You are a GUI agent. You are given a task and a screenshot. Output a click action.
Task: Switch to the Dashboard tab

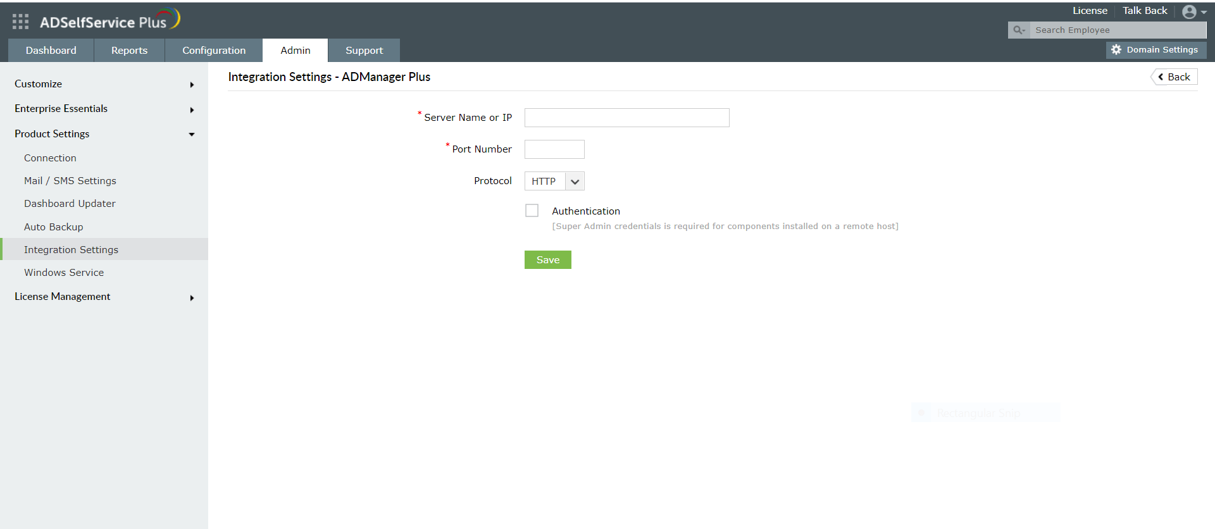tap(51, 50)
